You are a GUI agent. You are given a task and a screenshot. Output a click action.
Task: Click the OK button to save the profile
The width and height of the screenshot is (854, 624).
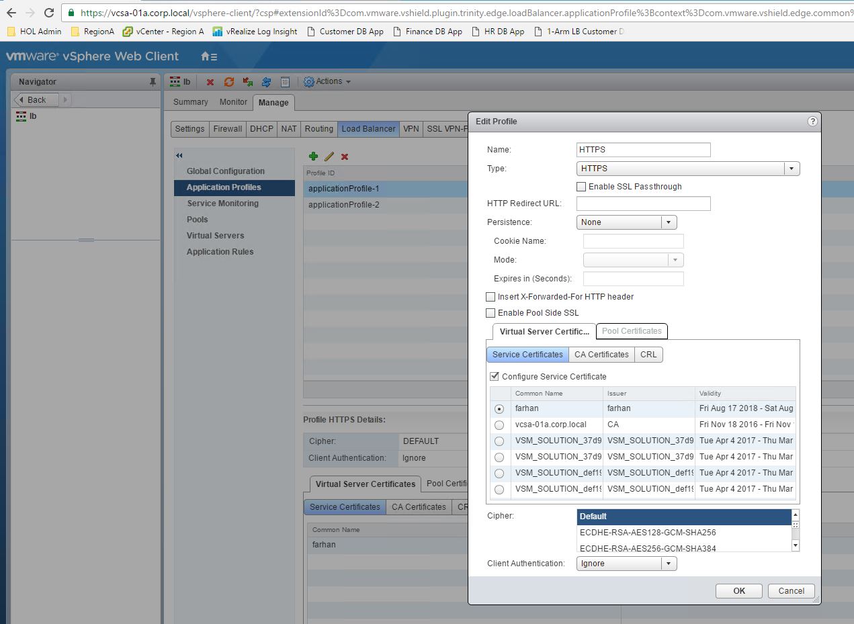(738, 590)
